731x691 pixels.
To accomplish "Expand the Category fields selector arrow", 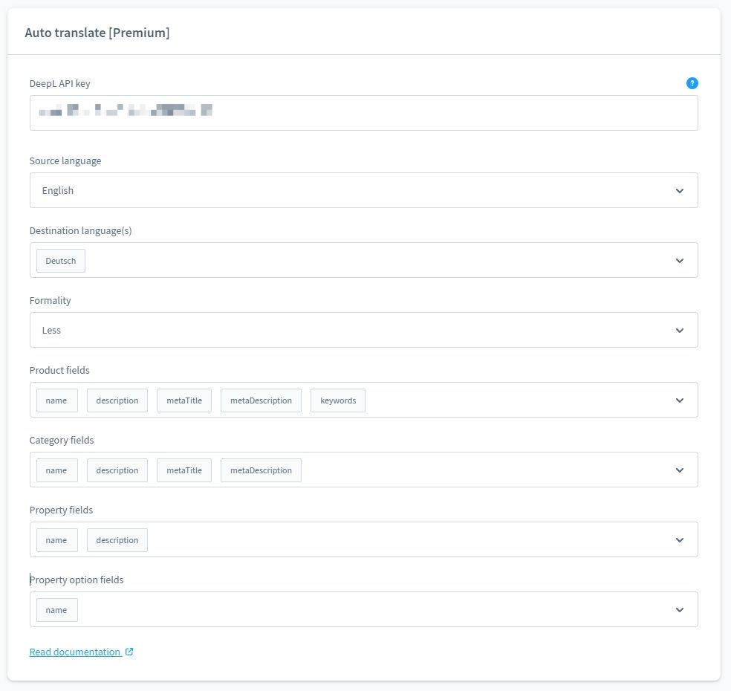I will point(679,470).
